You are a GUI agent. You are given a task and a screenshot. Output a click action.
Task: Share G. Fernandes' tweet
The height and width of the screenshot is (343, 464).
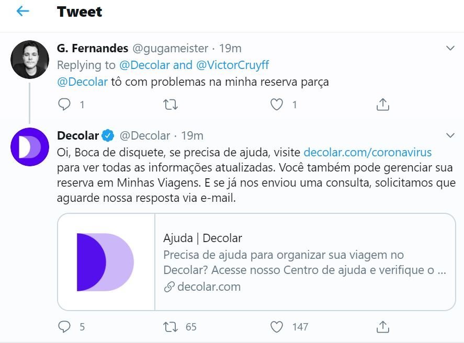click(x=383, y=105)
